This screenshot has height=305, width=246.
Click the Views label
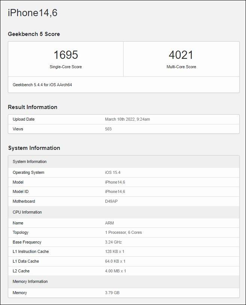pyautogui.click(x=18, y=129)
